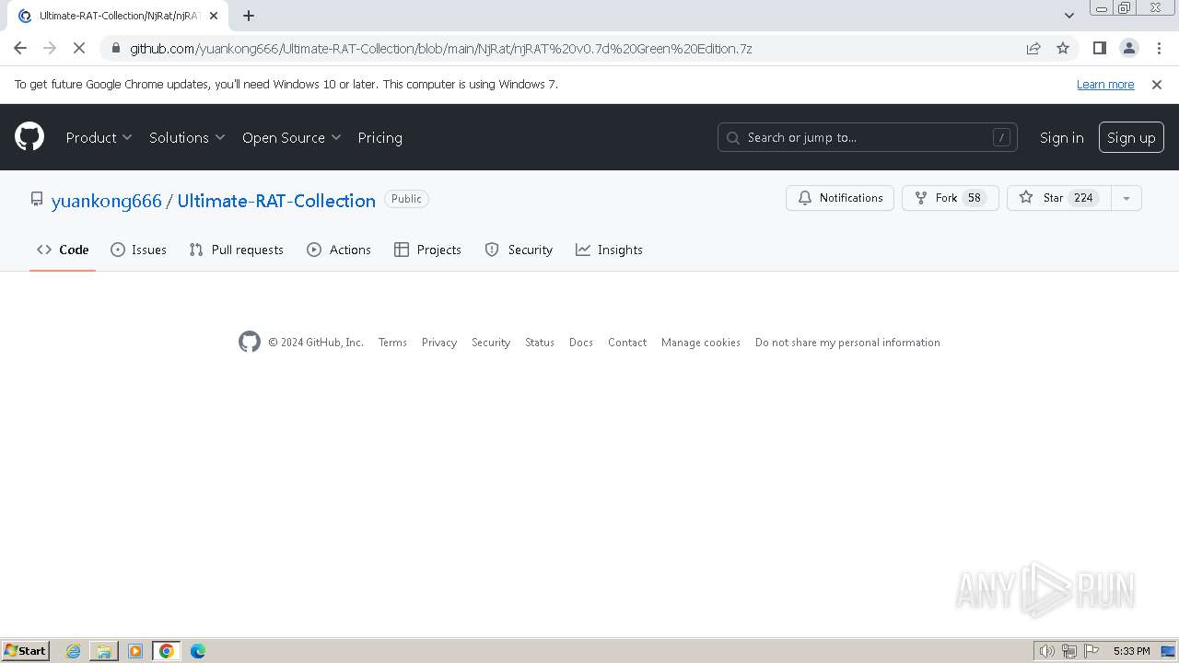The image size is (1179, 663).
Task: Open Ultimate-RAT-Collection repository link
Action: coord(276,201)
